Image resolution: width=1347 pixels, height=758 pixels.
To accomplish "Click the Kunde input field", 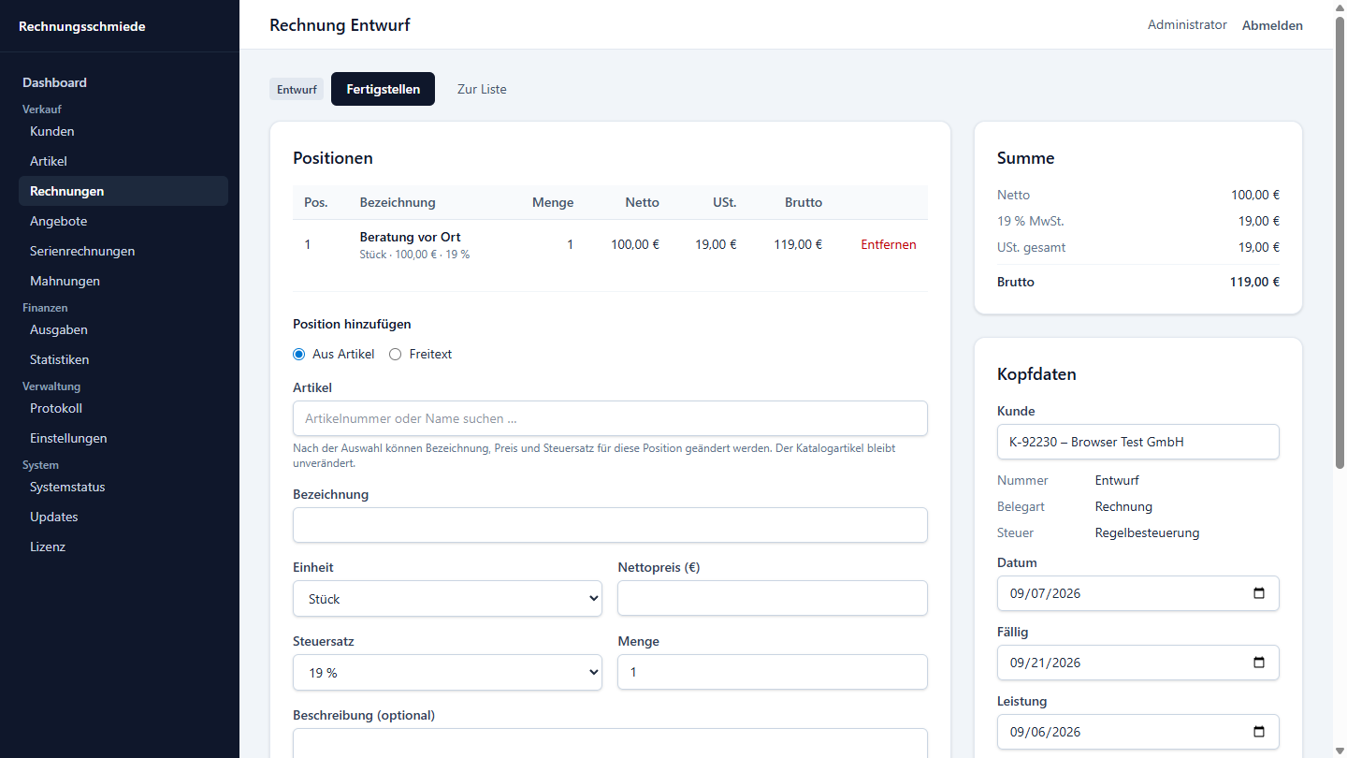I will (x=1138, y=442).
